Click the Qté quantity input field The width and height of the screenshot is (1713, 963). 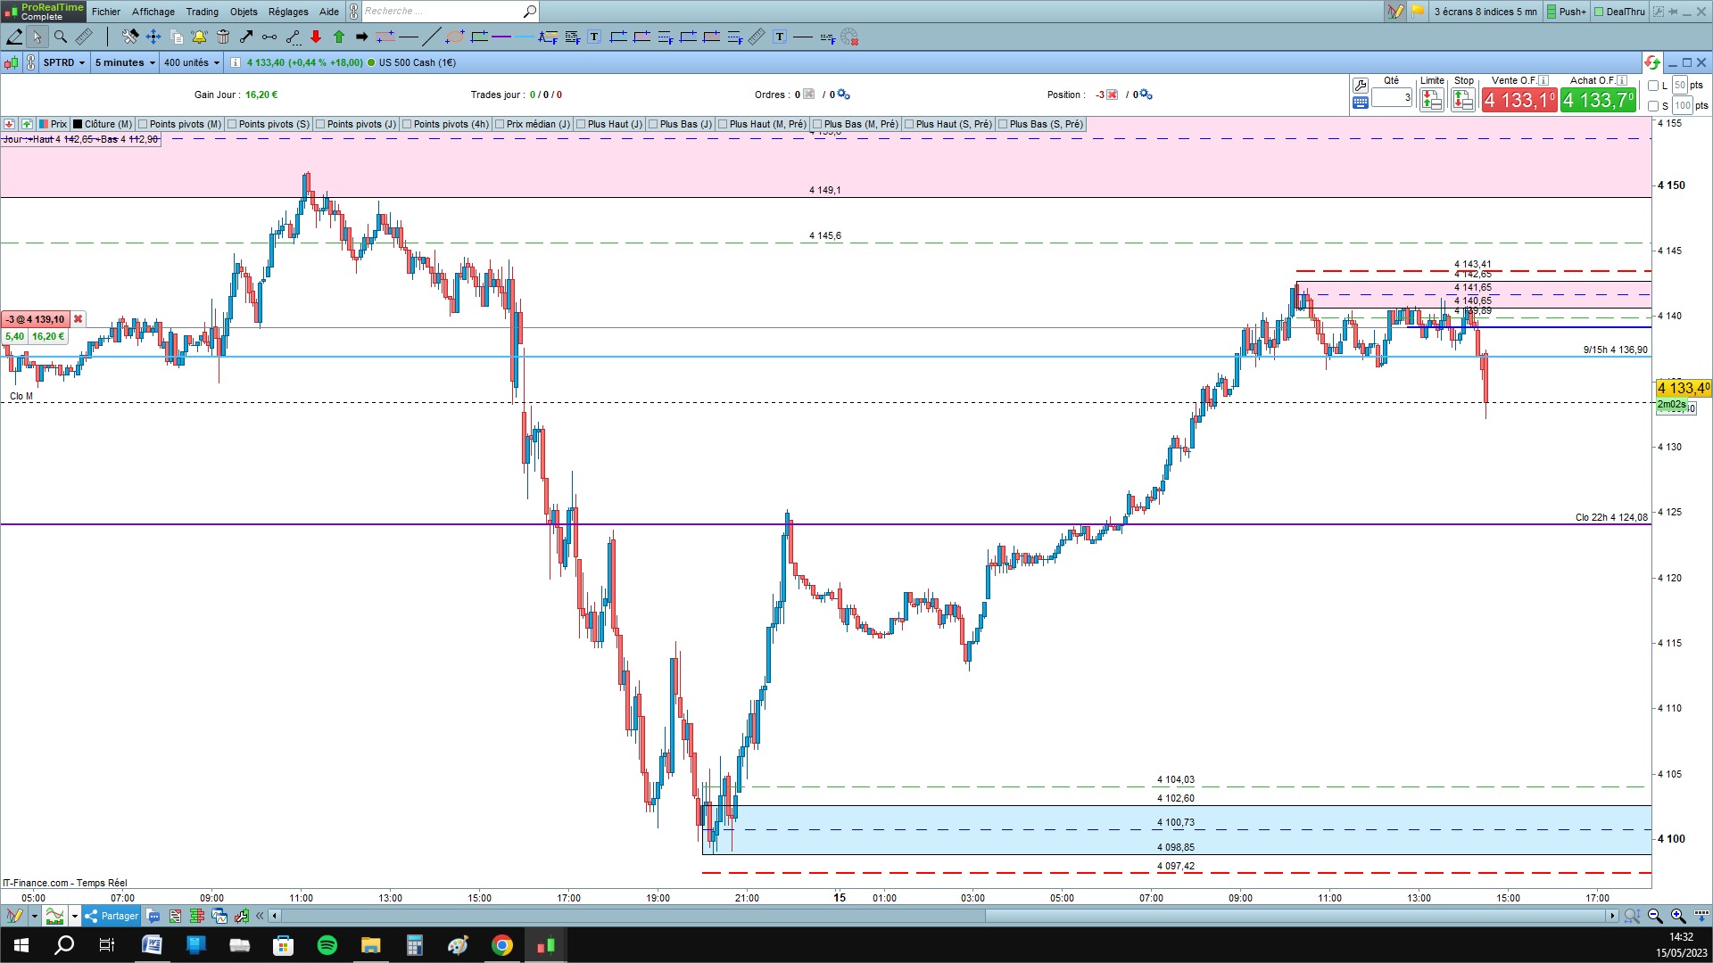[1391, 97]
